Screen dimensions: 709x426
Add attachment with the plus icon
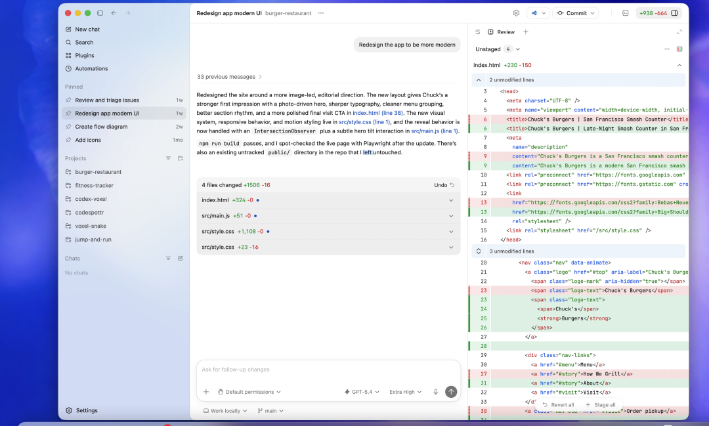[205, 392]
